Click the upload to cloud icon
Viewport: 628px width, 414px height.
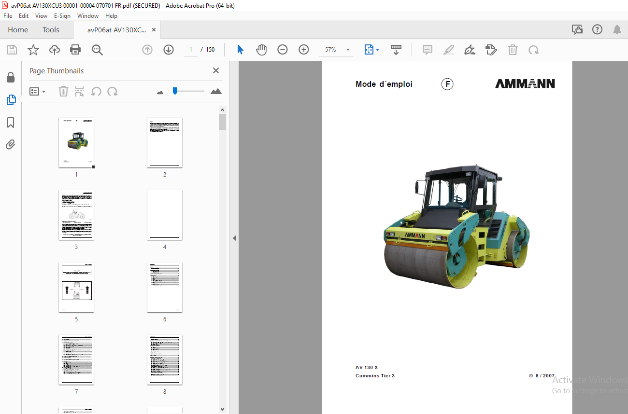point(55,50)
